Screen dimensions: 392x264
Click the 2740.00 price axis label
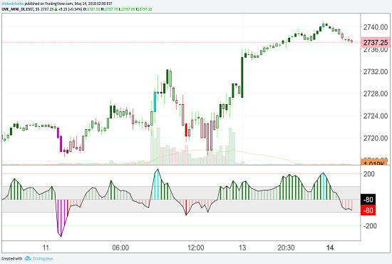376,27
